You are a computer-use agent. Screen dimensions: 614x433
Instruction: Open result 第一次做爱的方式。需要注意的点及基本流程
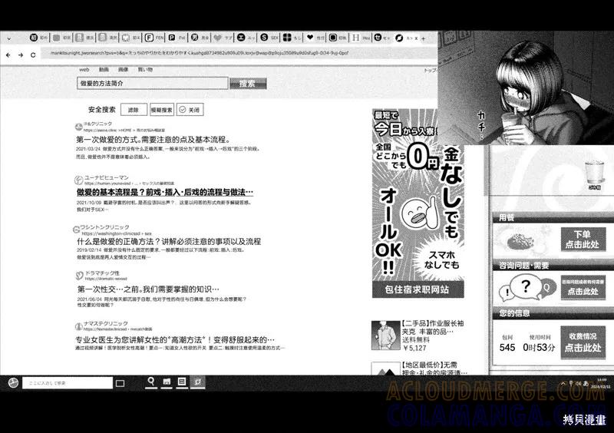[x=153, y=140]
